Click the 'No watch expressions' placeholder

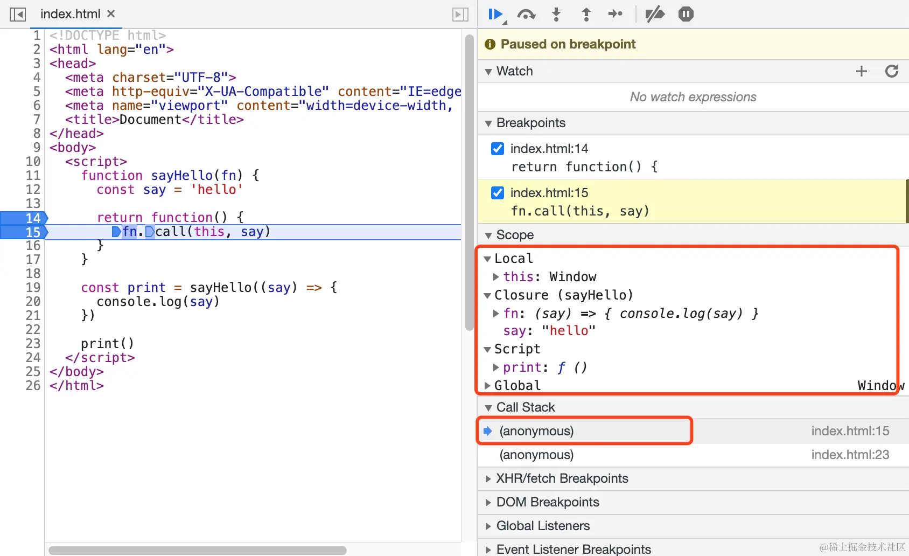(693, 97)
